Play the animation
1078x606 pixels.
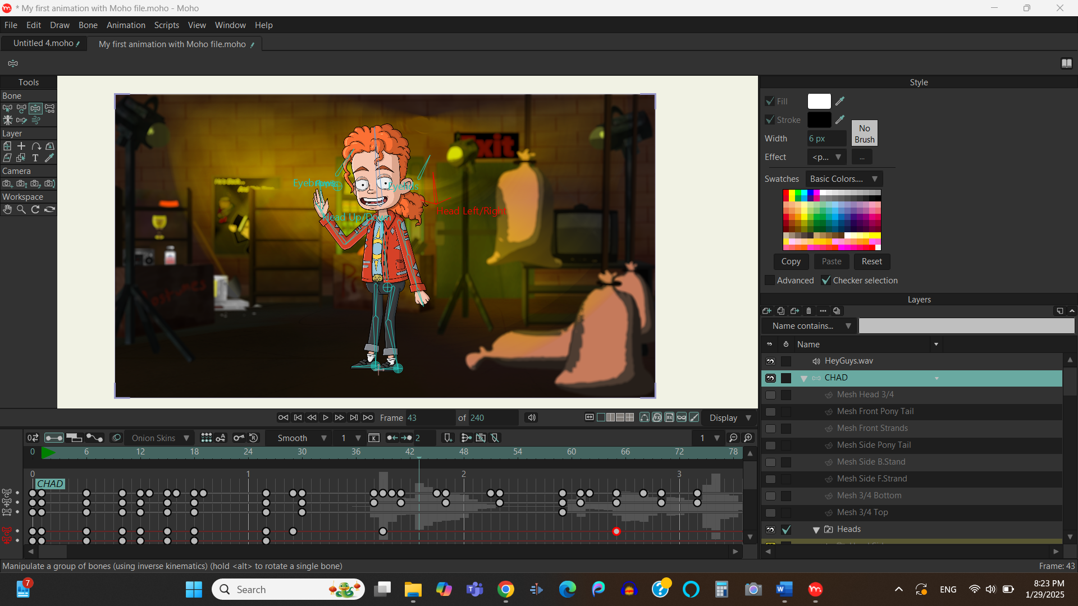pyautogui.click(x=326, y=417)
